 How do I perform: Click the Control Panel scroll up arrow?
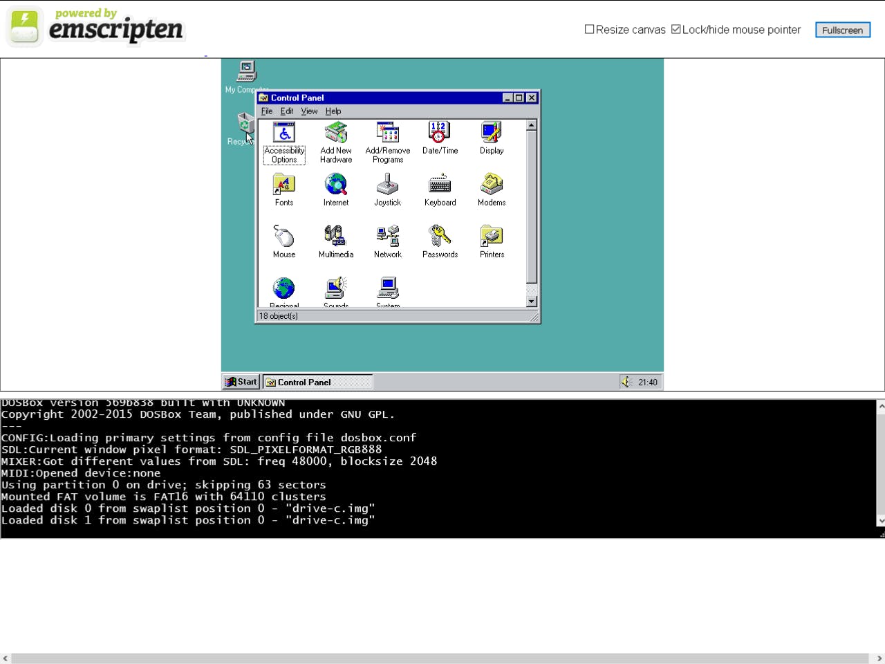(532, 125)
